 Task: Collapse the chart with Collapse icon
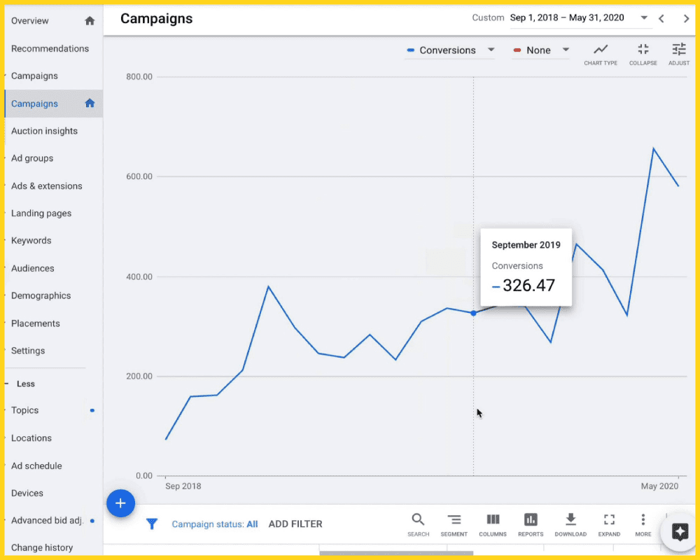(643, 55)
